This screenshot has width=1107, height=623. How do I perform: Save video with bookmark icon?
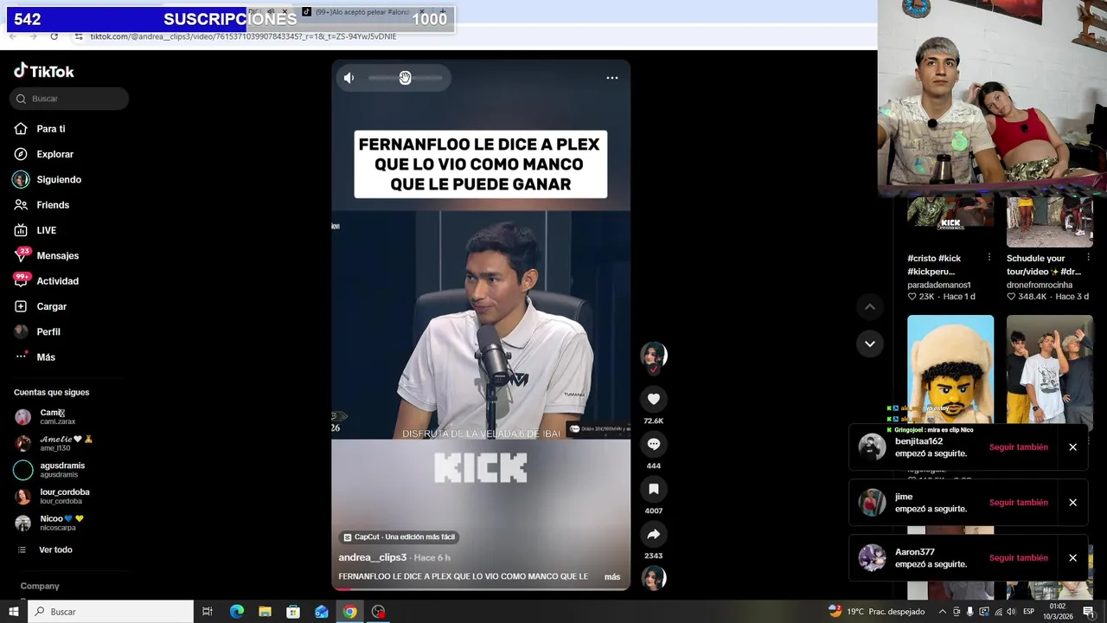(654, 489)
